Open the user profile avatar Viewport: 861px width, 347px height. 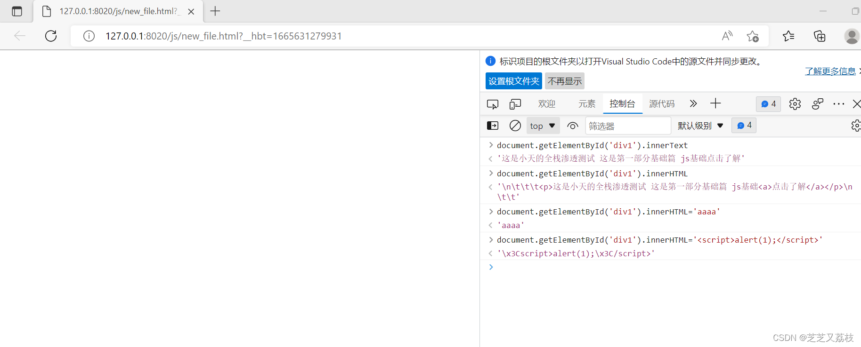pyautogui.click(x=852, y=36)
